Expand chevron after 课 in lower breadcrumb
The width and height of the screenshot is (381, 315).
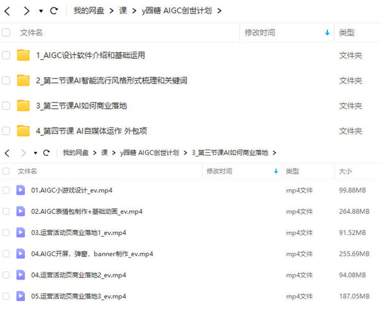coord(114,153)
